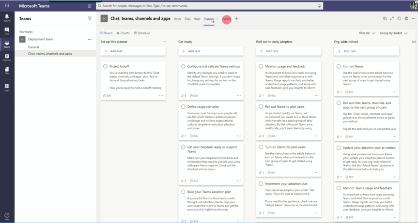Click the new chat compose icon
The height and width of the screenshot is (223, 418).
[x=90, y=6]
